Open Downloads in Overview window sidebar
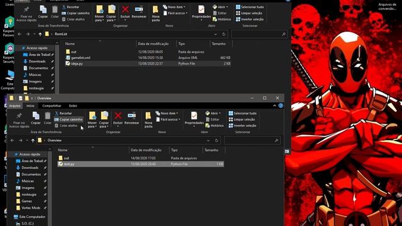The image size is (402, 226). point(30,168)
